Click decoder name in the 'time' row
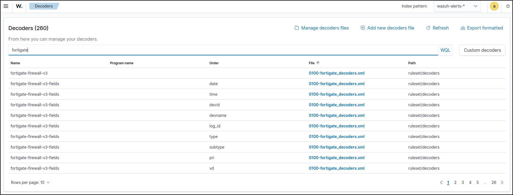 (x=35, y=94)
